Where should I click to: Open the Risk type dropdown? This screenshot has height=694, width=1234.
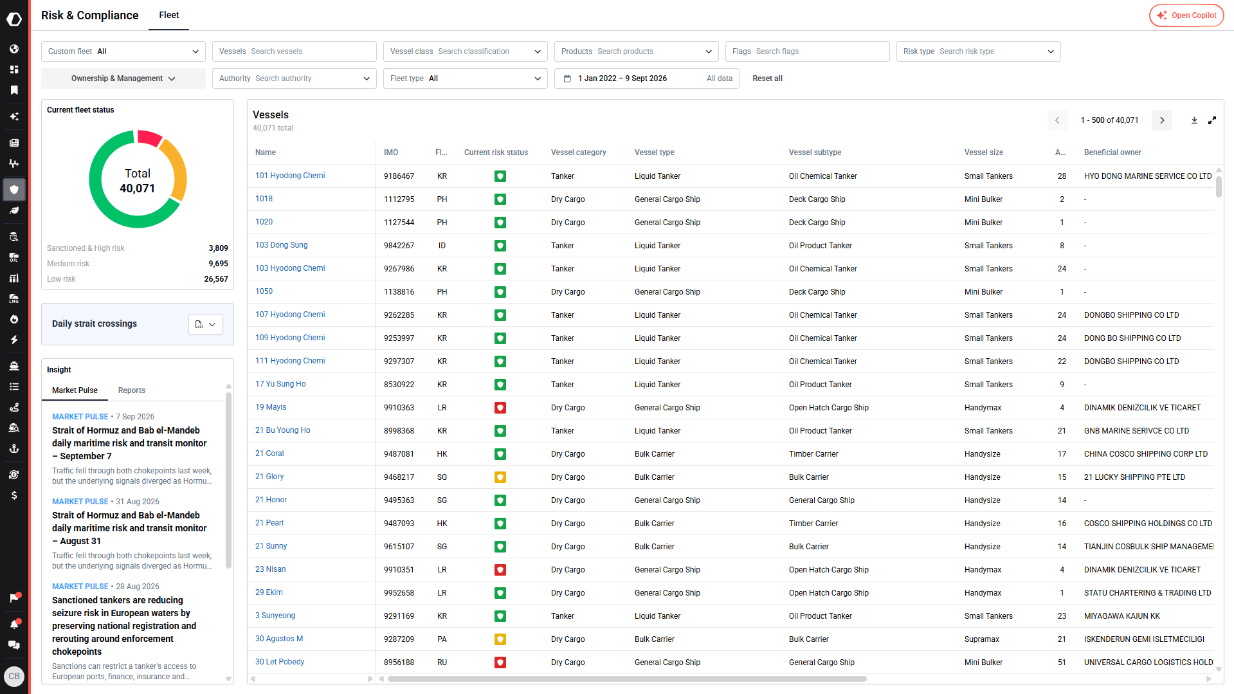[979, 51]
